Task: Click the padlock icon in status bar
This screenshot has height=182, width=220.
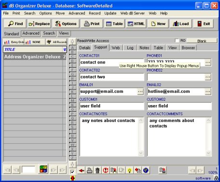Action: [x=216, y=178]
